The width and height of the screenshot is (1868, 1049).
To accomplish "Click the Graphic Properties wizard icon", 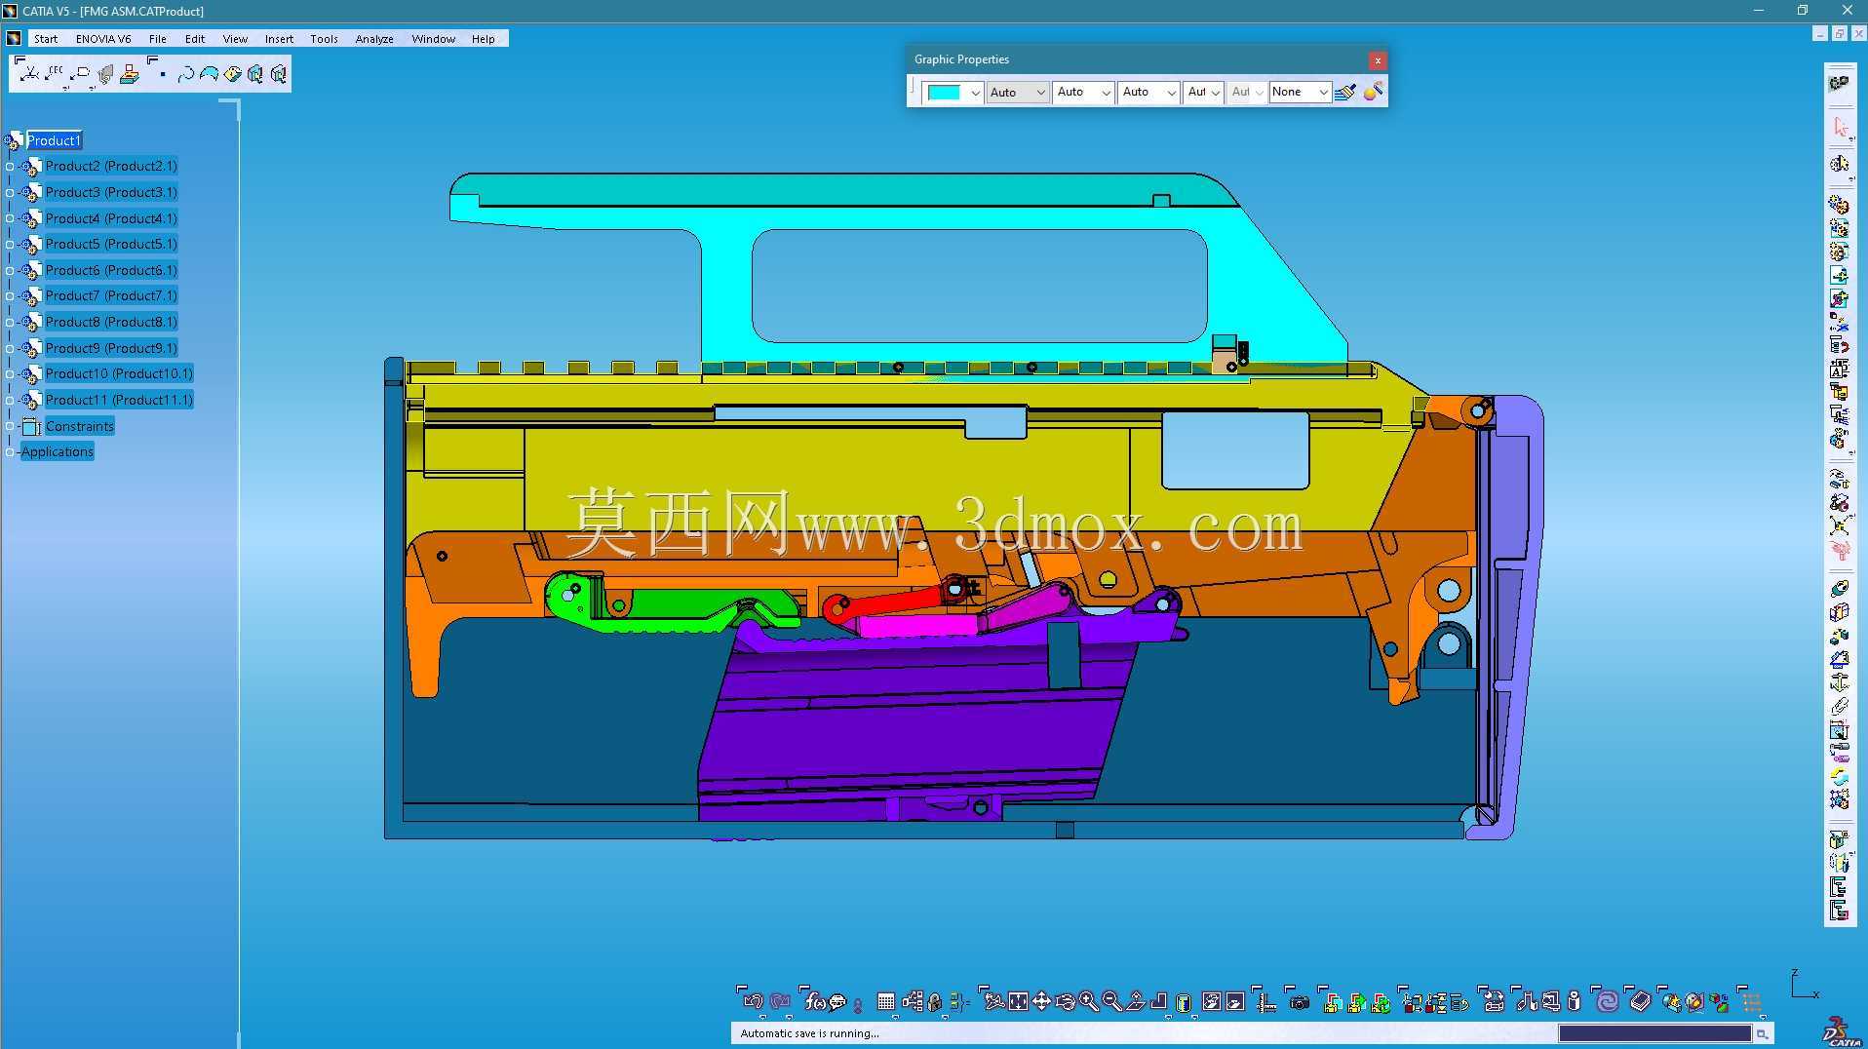I will [1374, 92].
